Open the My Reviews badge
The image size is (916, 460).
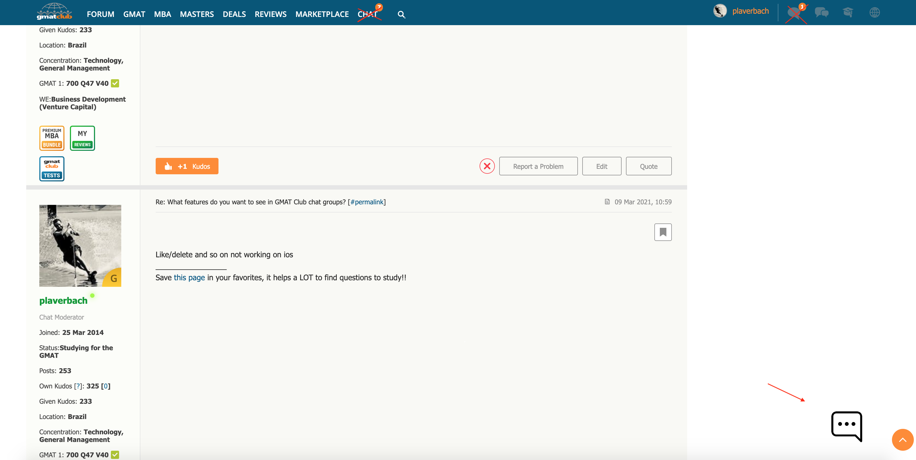[x=82, y=138]
